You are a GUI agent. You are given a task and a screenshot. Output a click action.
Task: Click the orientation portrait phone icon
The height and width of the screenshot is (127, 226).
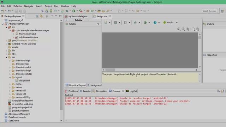(125, 23)
